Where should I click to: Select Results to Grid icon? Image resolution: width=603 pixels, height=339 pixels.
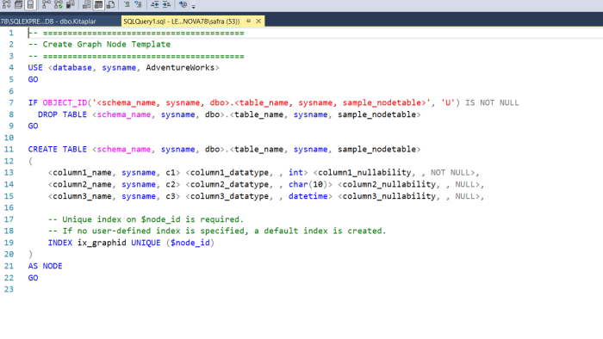click(x=98, y=4)
